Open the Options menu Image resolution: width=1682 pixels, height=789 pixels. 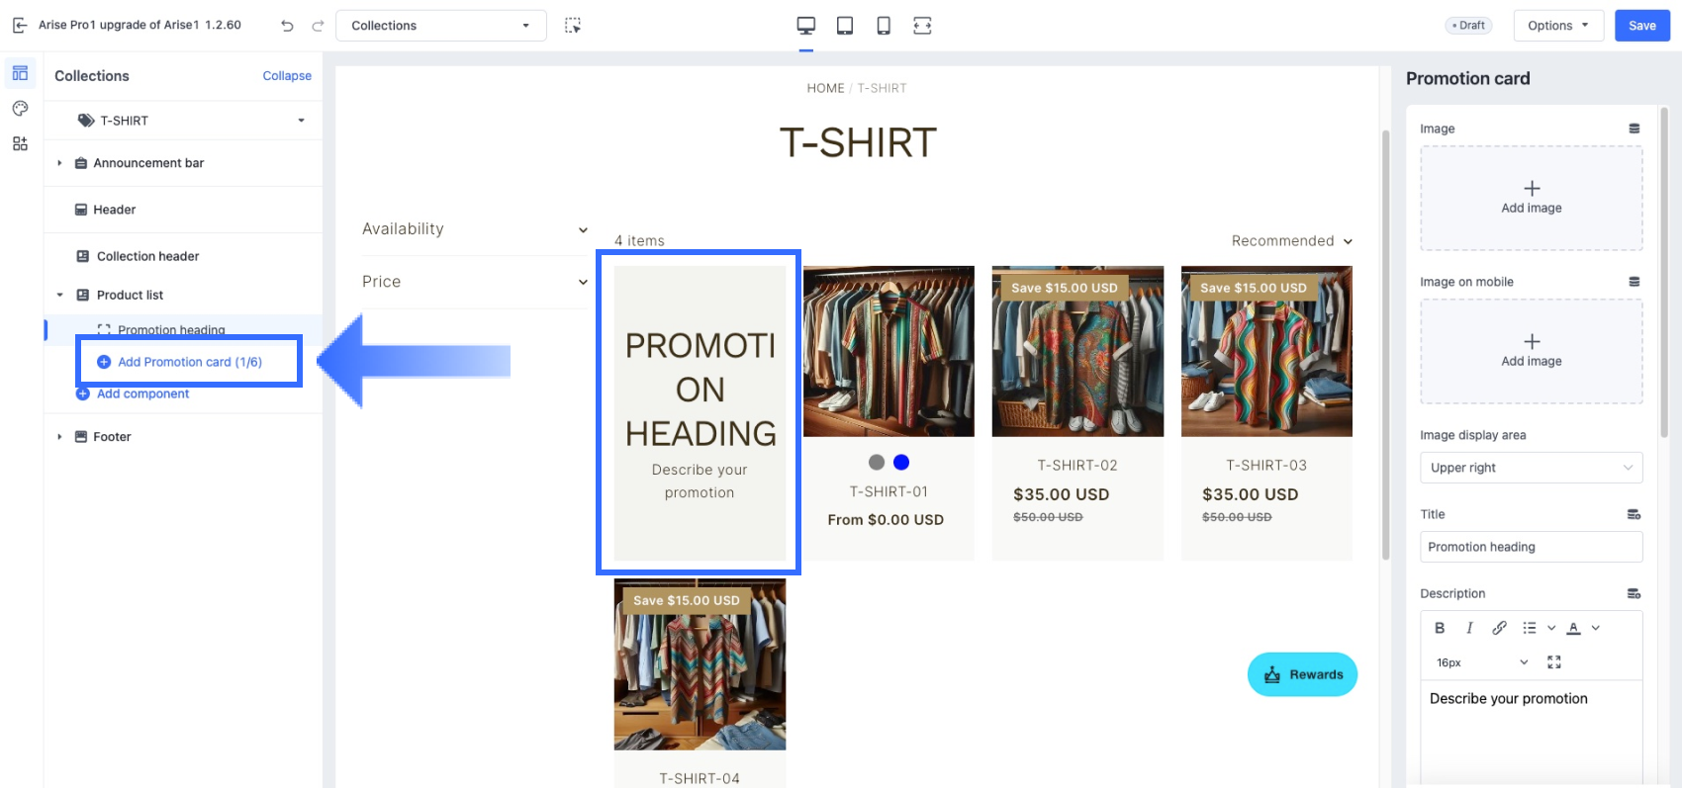coord(1557,26)
